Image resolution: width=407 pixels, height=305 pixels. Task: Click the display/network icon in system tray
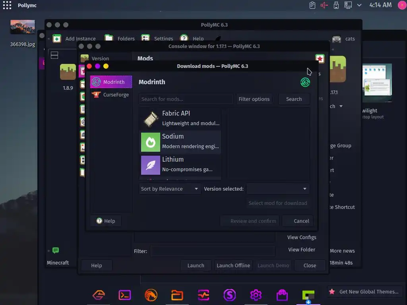(348, 5)
